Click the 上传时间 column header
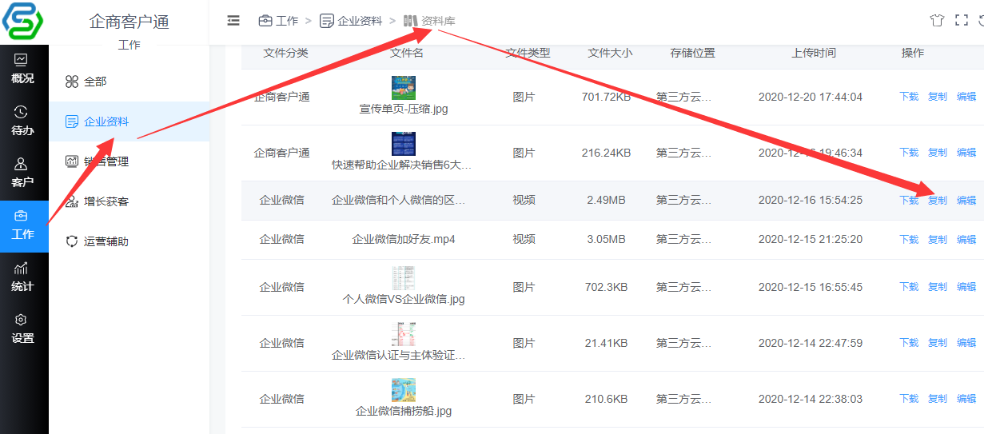Screen dimensions: 984x434 814,53
